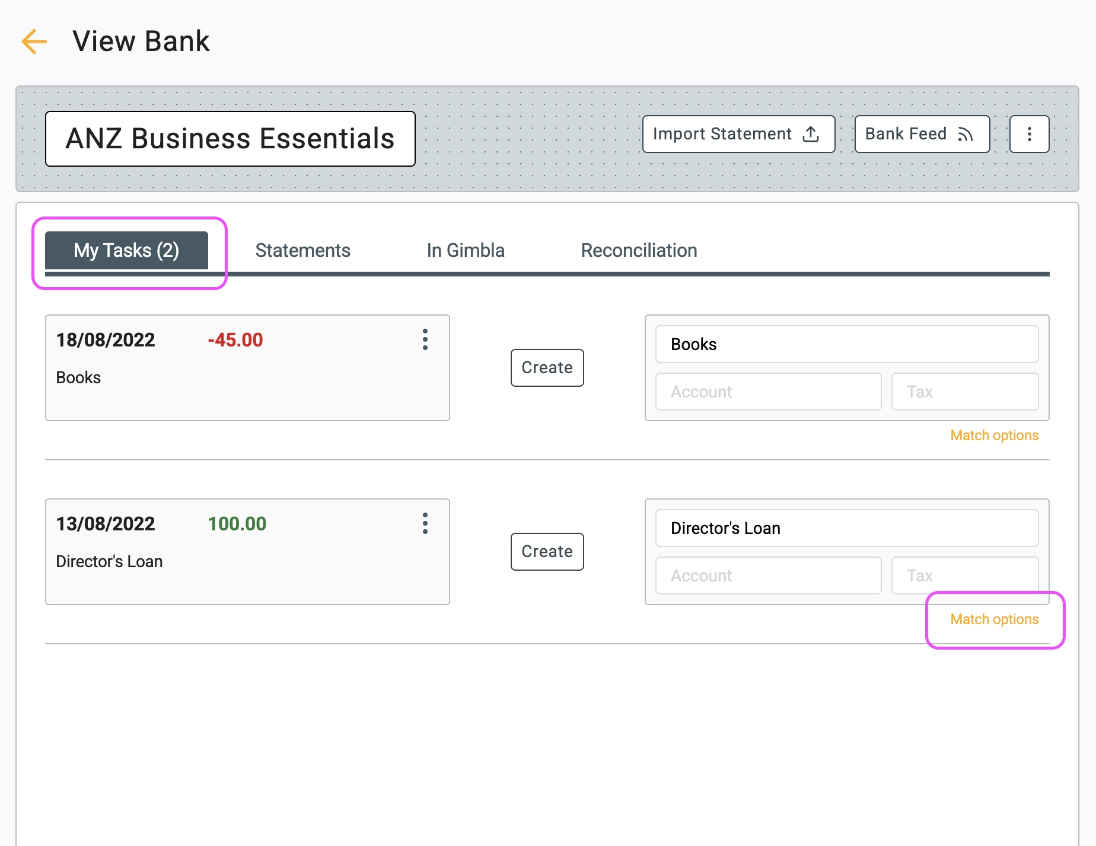Click the 13/08/2022 date
The height and width of the screenshot is (846, 1096).
106,524
